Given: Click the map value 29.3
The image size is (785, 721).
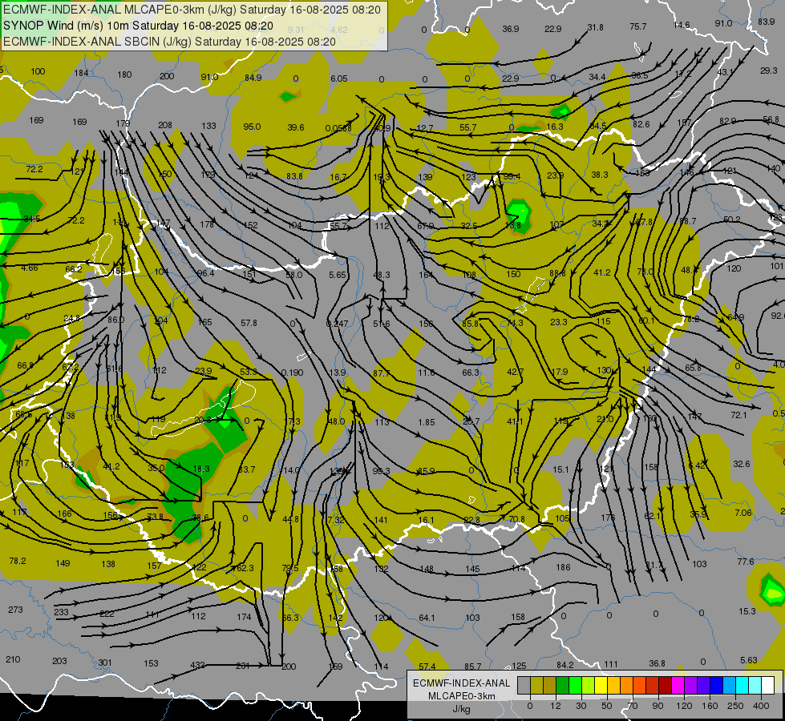Looking at the screenshot, I should click(x=768, y=70).
